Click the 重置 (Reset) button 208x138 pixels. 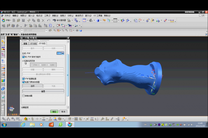(43, 91)
